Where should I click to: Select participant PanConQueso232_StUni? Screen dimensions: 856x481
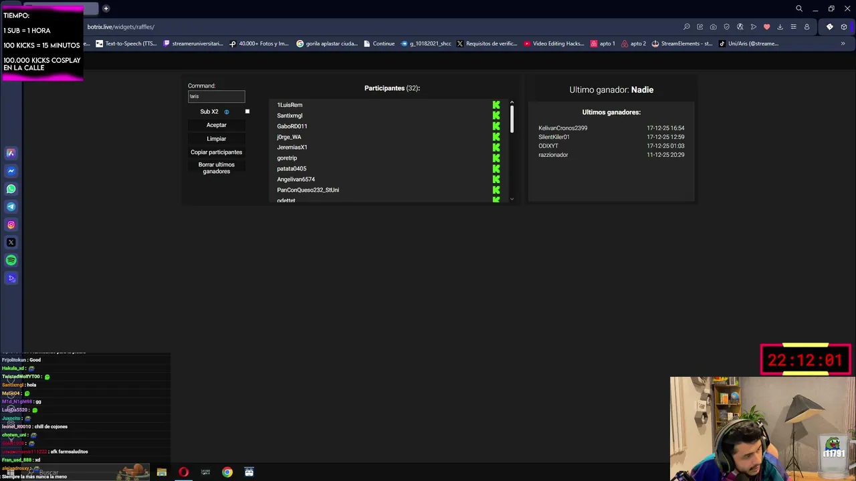308,190
